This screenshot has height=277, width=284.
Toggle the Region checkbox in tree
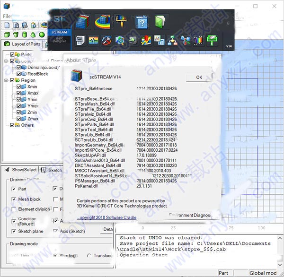(x=12, y=80)
